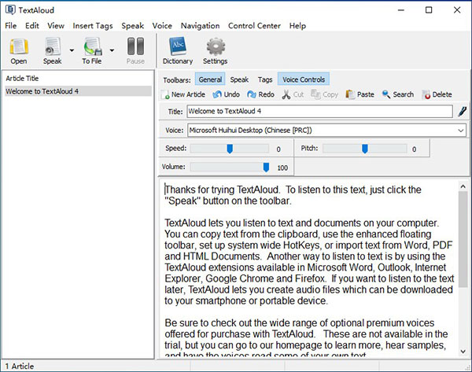Viewport: 472px width, 372px height.
Task: Click the Open folder icon
Action: 19,46
